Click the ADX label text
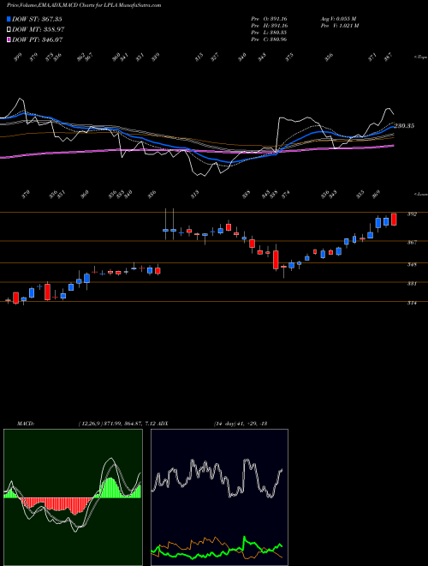Image resolution: width=428 pixels, height=566 pixels. coord(163,424)
